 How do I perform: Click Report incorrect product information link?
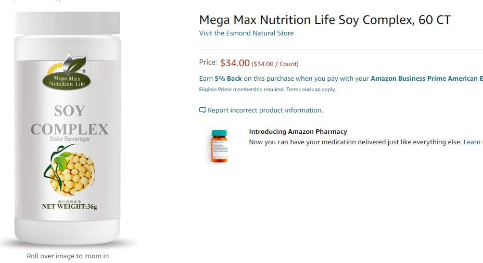pos(265,110)
